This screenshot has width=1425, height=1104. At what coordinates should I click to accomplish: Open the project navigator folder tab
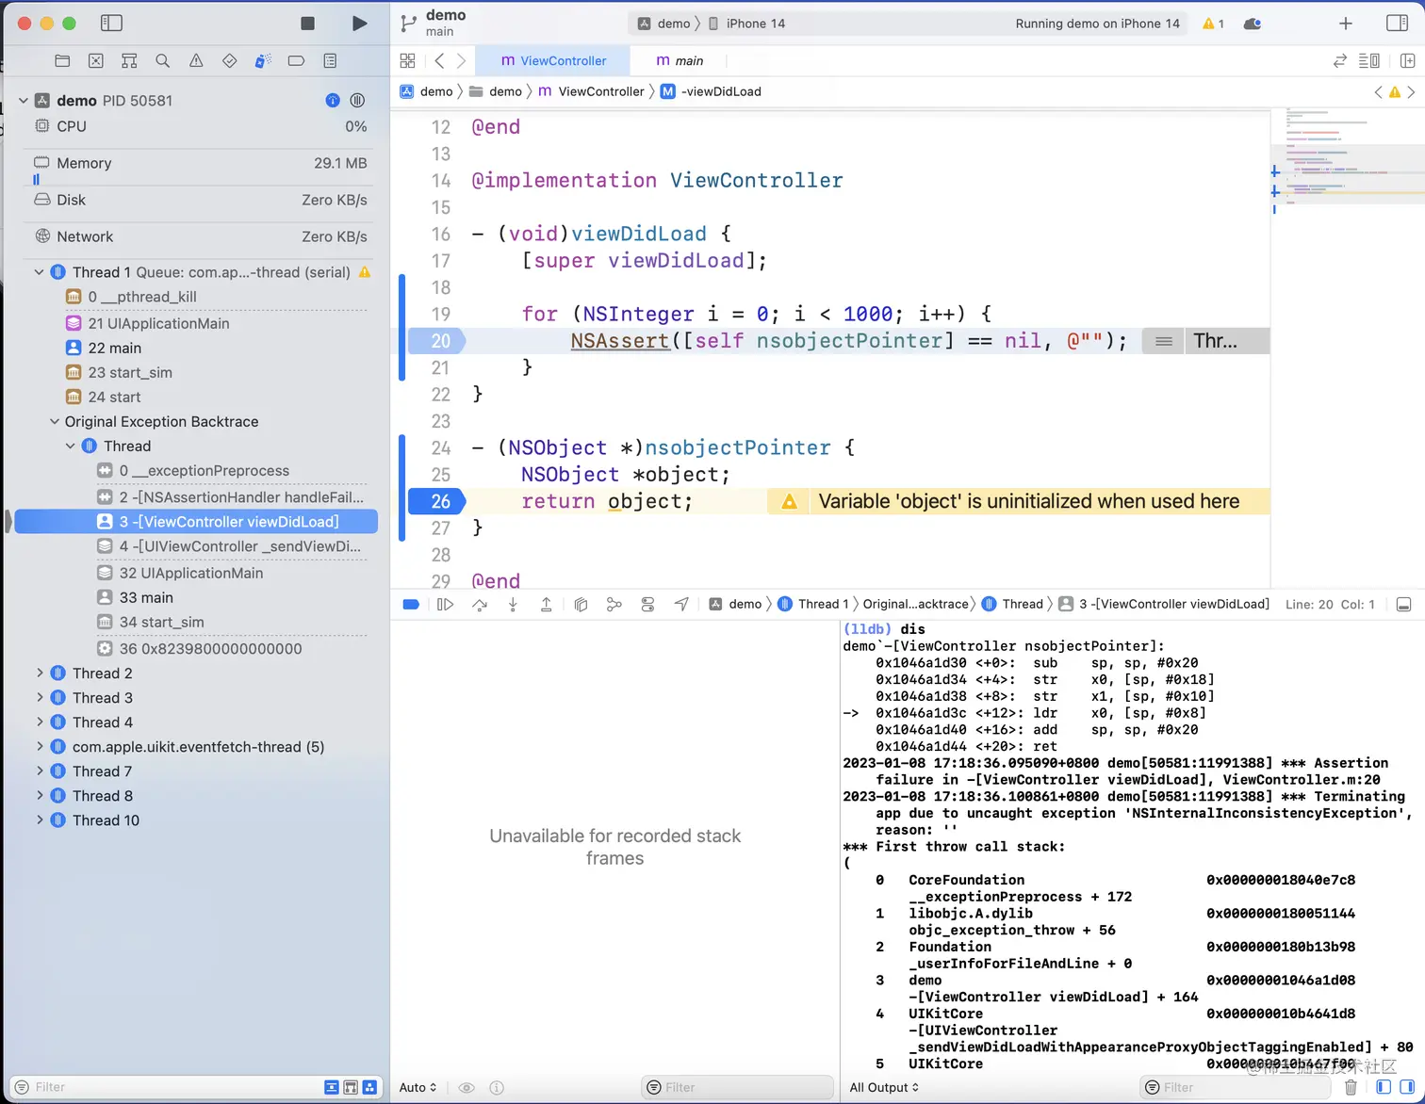[62, 60]
